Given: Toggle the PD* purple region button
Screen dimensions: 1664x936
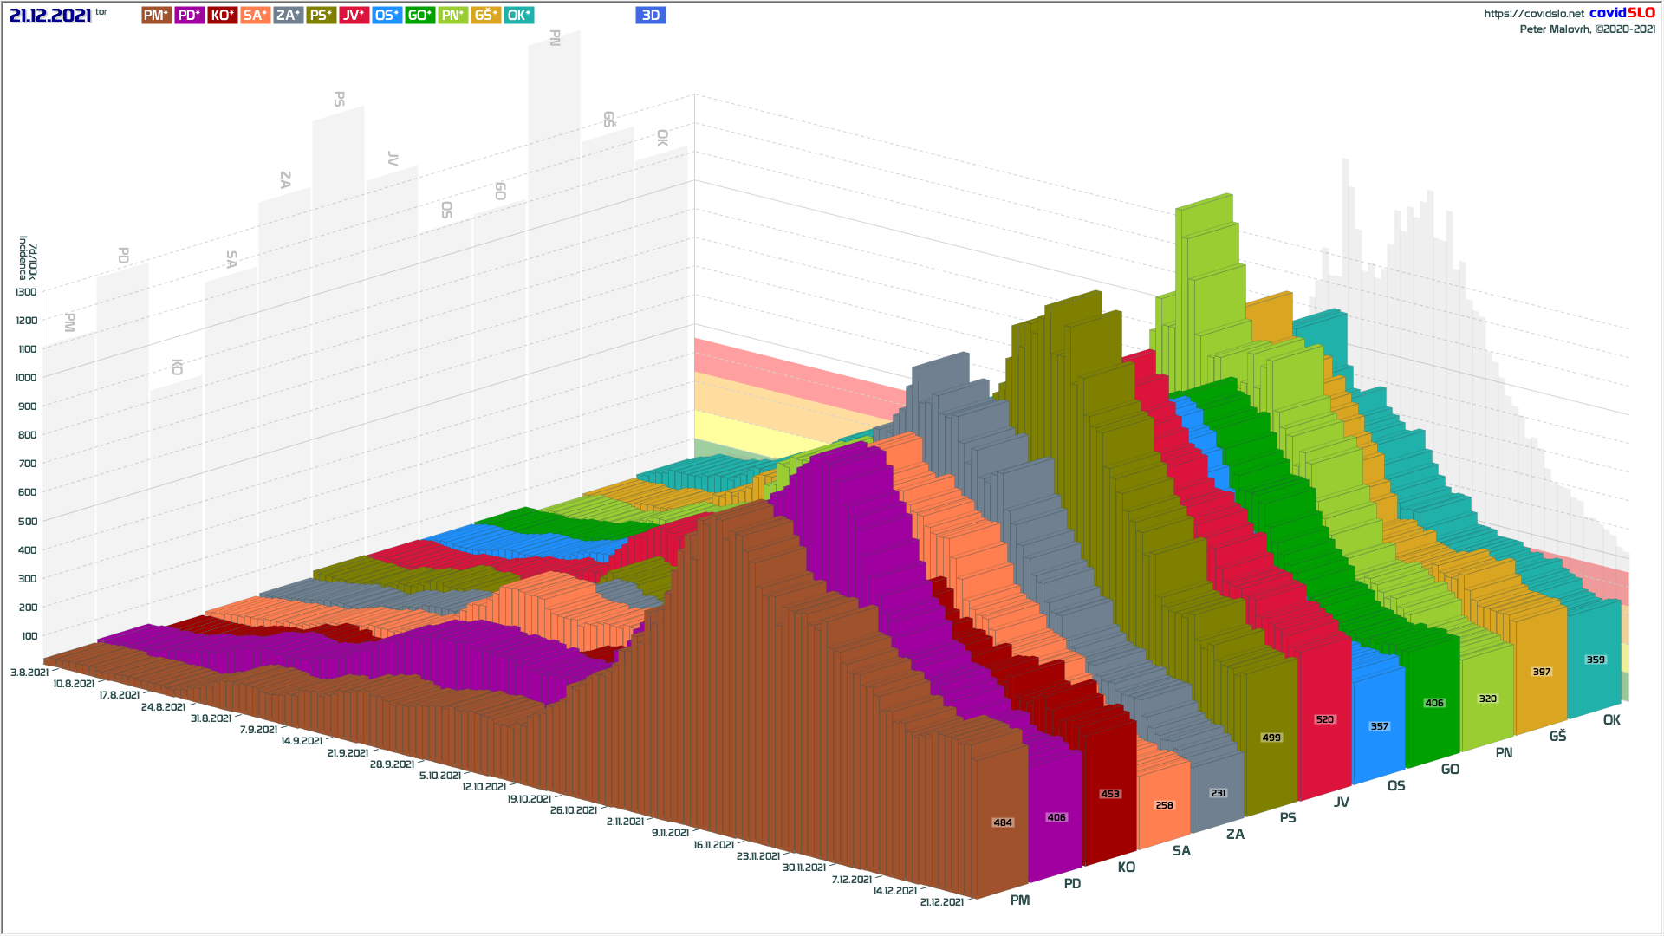Looking at the screenshot, I should 189,15.
